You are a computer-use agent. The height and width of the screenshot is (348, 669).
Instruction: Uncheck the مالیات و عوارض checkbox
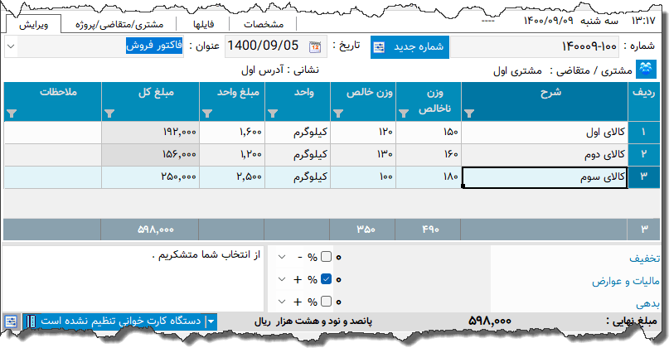[326, 279]
